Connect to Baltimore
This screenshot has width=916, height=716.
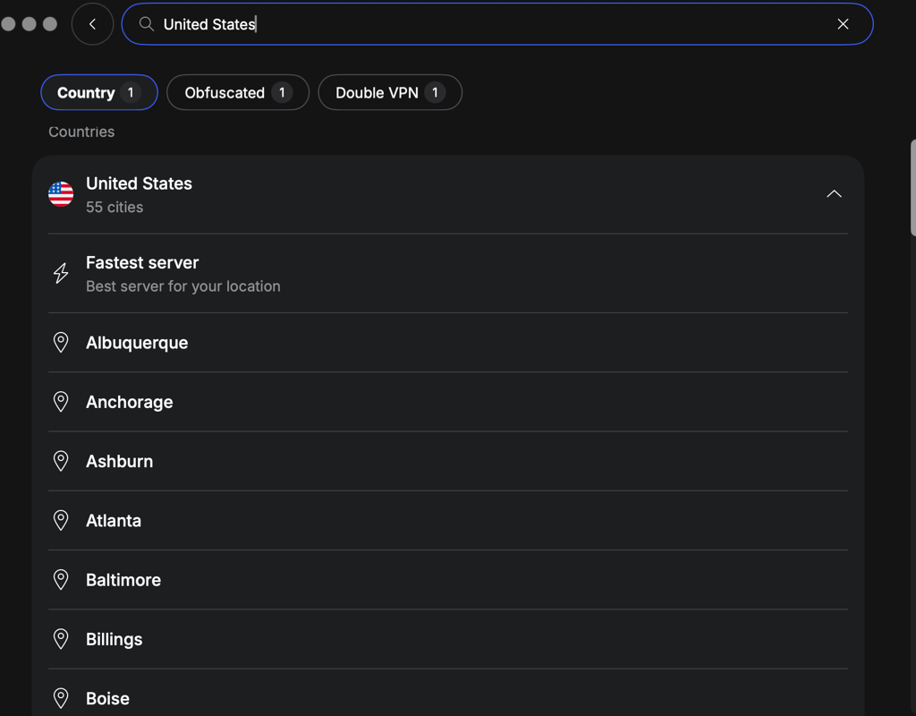tap(447, 580)
